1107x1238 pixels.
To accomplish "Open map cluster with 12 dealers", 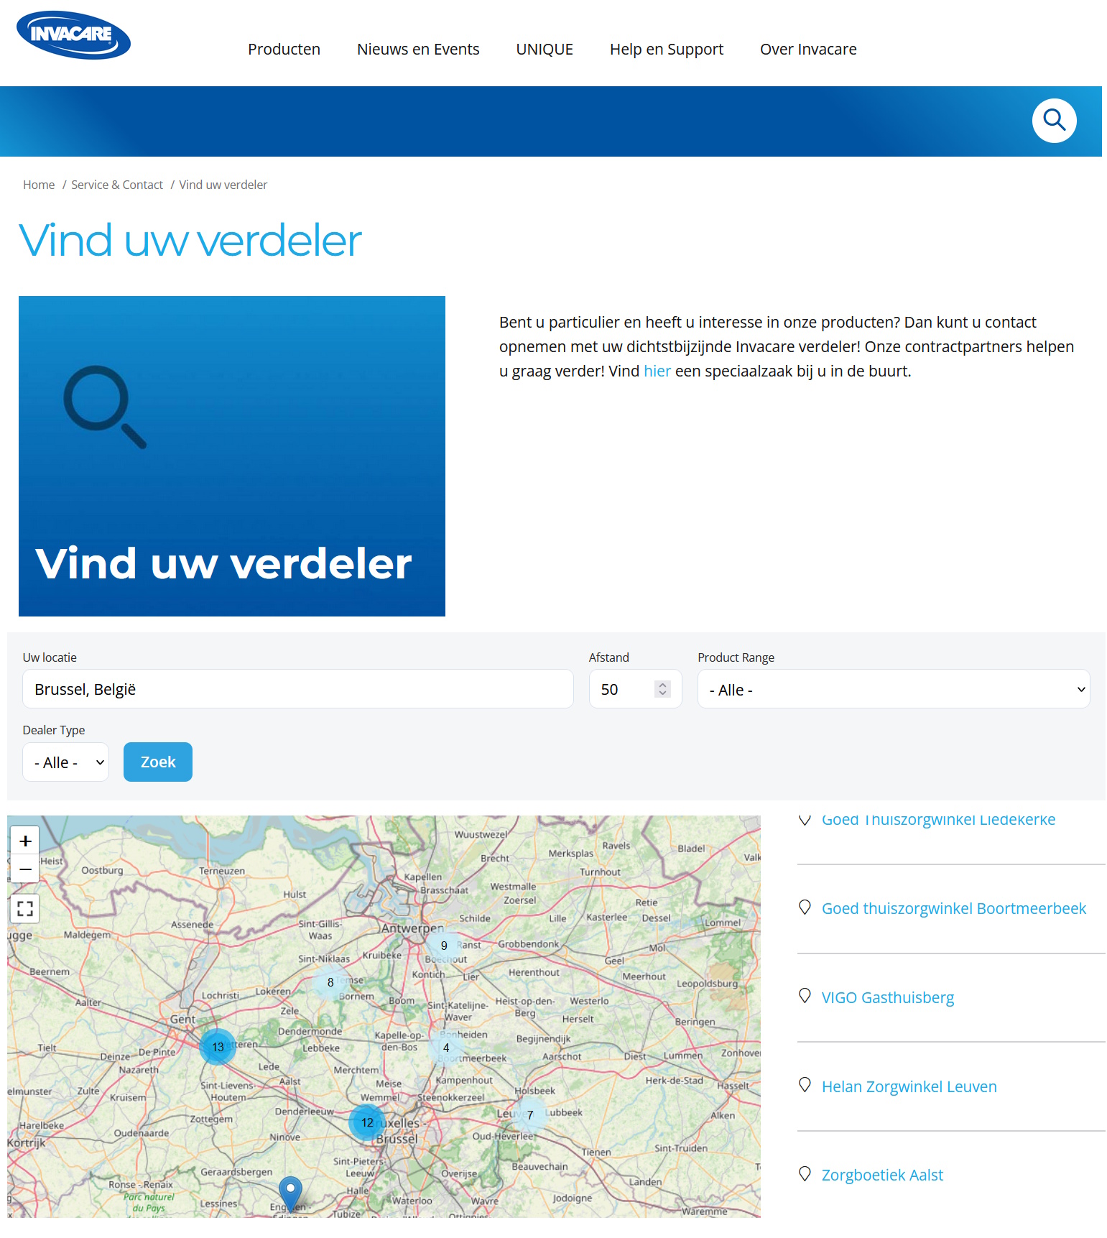I will point(367,1122).
